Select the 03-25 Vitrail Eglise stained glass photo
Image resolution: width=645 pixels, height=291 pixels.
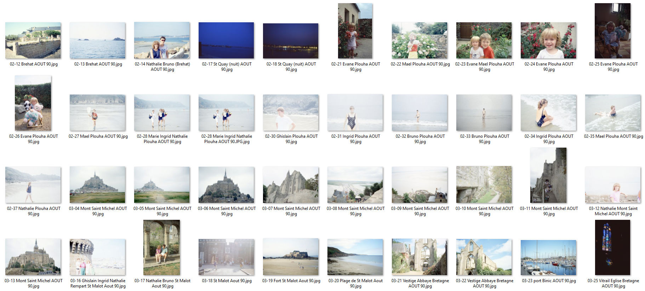click(x=613, y=247)
